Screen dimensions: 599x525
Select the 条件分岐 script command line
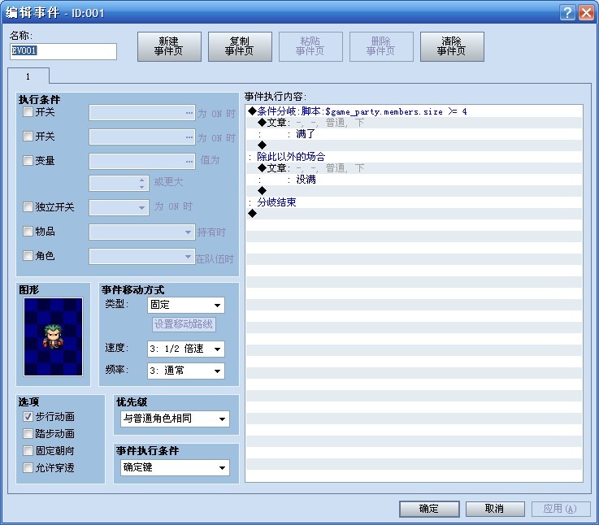click(415, 111)
